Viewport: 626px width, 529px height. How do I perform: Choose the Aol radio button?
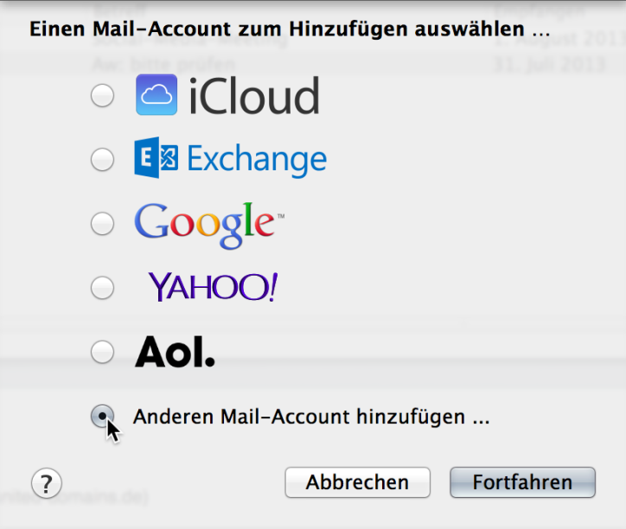pyautogui.click(x=102, y=352)
